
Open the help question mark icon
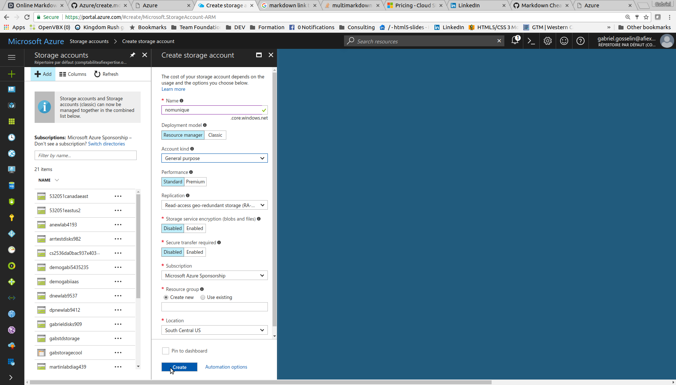click(580, 41)
